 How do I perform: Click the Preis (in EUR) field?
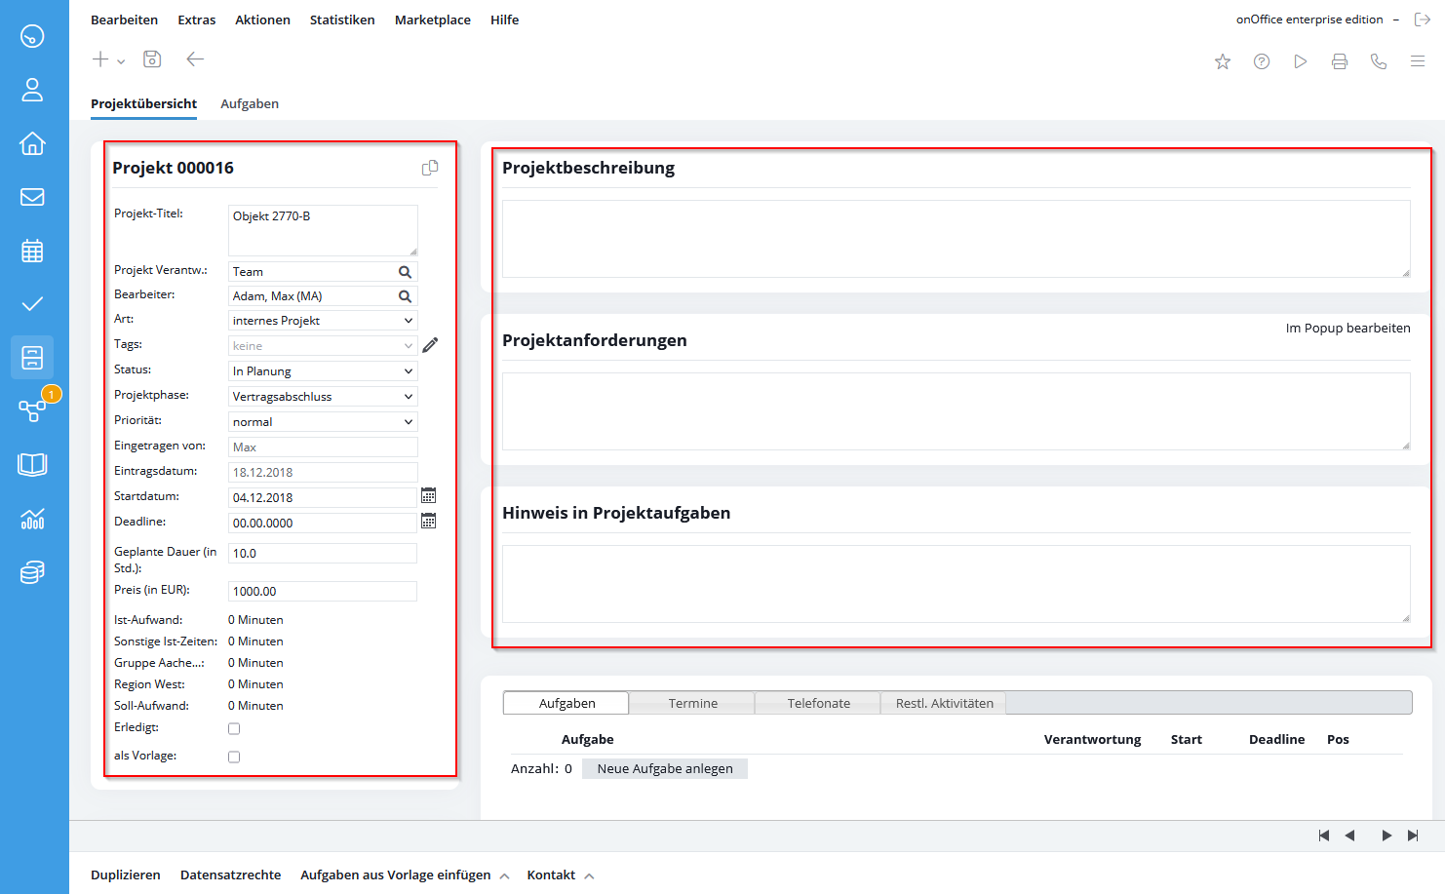pos(323,591)
